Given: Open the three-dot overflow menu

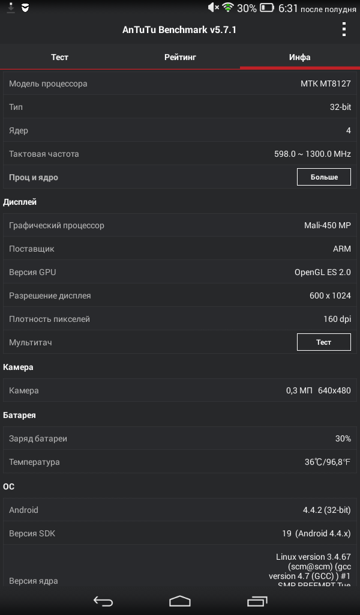Looking at the screenshot, I should (x=344, y=29).
